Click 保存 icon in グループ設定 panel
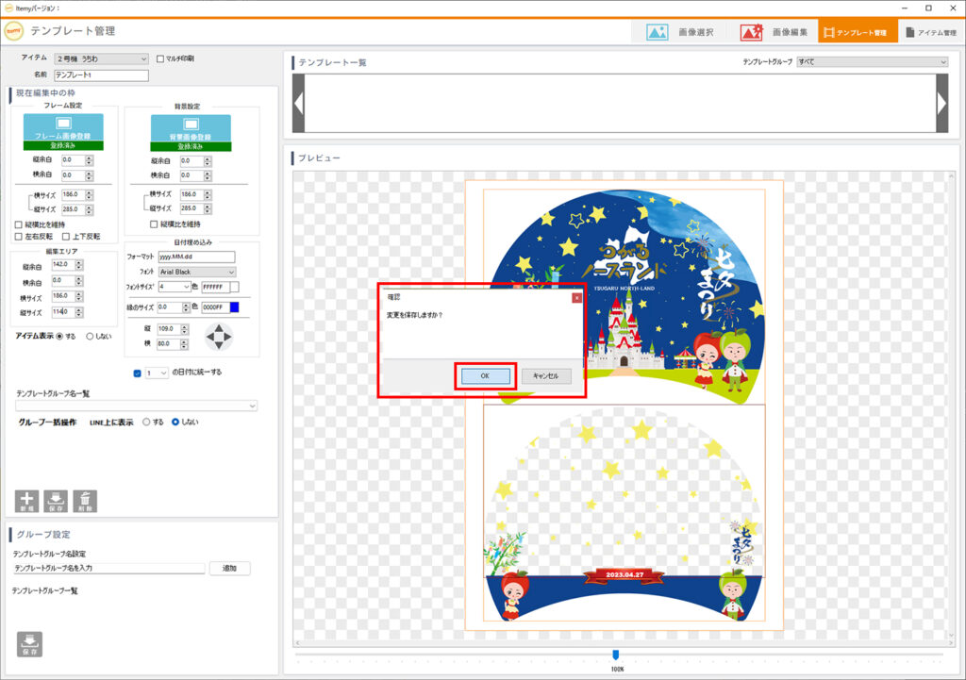966x680 pixels. point(29,643)
